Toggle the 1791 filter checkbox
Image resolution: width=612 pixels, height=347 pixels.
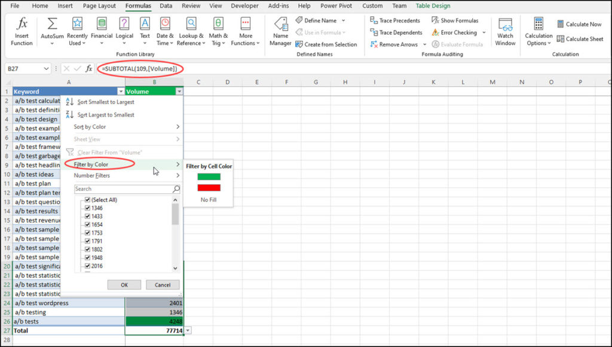pos(88,241)
